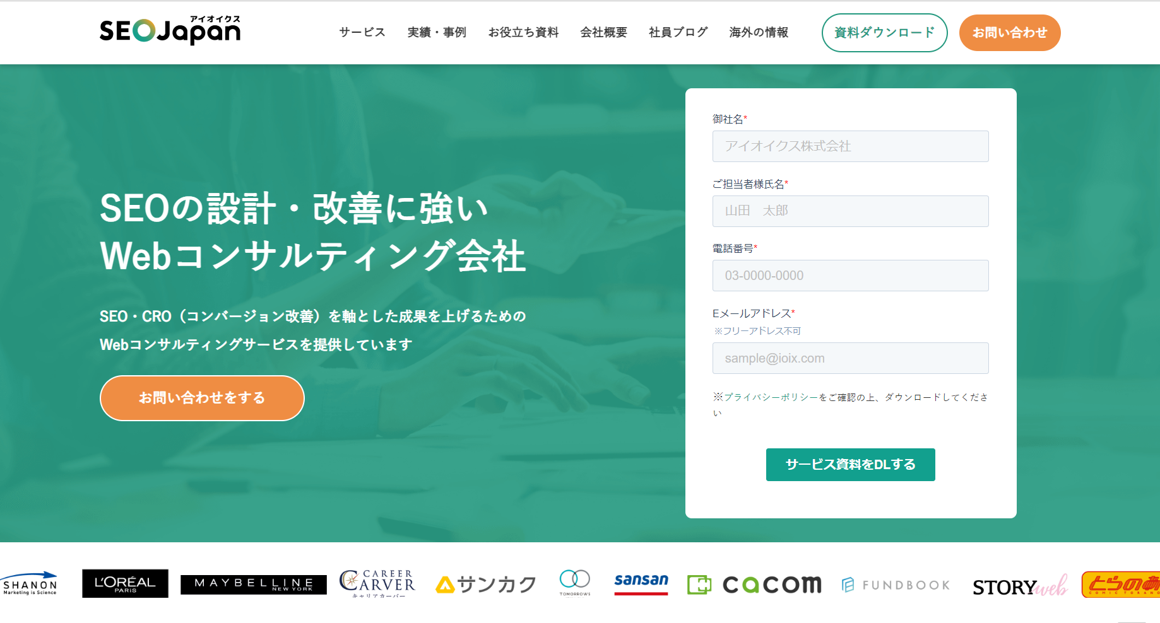Click the サンカク logo
The image size is (1160, 623).
pos(486,585)
